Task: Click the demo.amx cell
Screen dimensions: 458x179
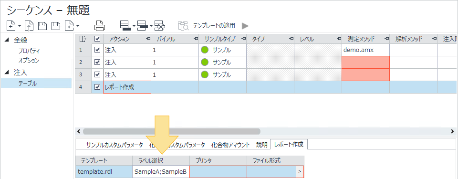Action: (365, 50)
